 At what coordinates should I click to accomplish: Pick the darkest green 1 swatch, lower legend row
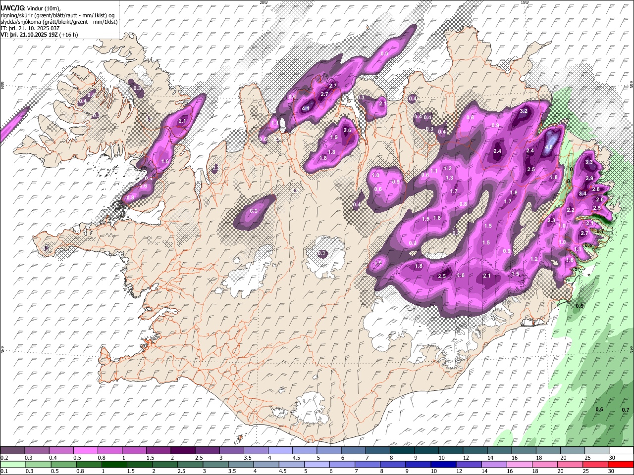pyautogui.click(x=114, y=464)
